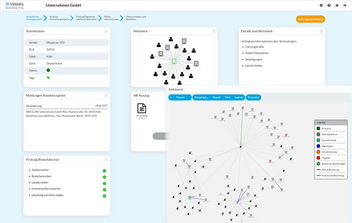This screenshot has width=352, height=223.
Task: Click the Insolvenzinformationen list item
Action: 46,189
